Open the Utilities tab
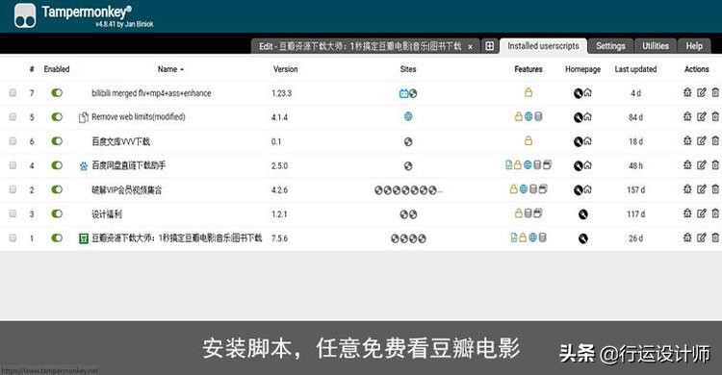The width and height of the screenshot is (722, 375). coord(656,46)
